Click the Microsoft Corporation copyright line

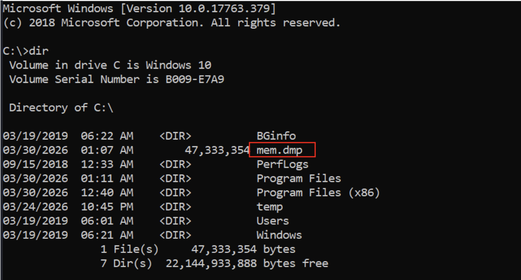click(x=172, y=23)
